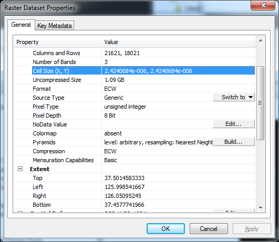Click the value 21621, 18021

point(122,53)
